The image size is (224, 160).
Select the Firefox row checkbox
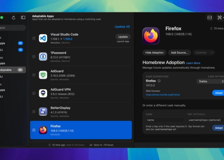(34, 130)
